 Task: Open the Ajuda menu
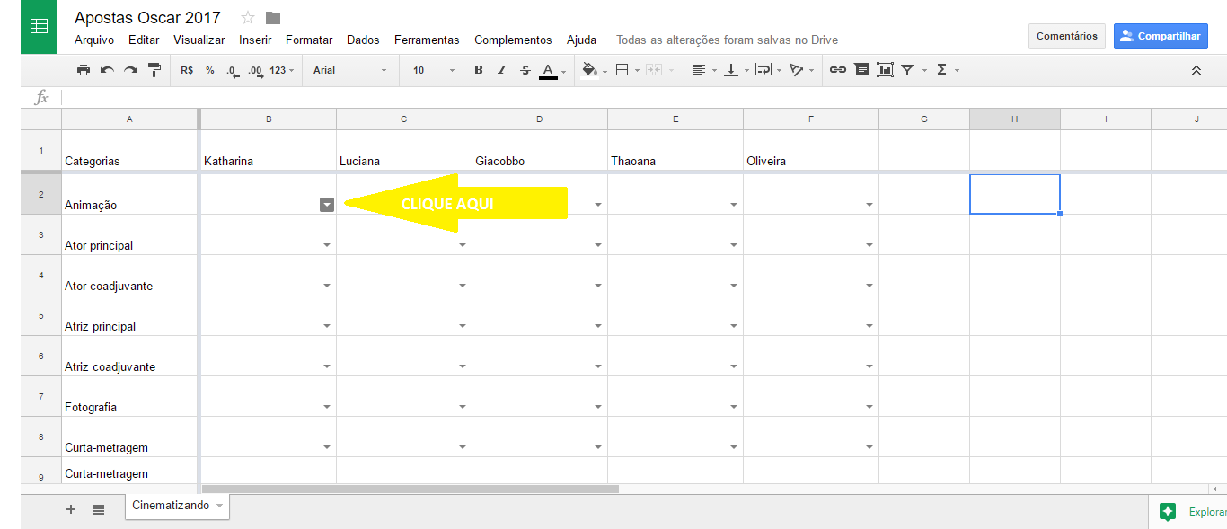(x=581, y=40)
